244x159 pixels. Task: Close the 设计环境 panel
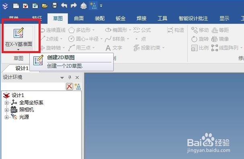(x=77, y=77)
